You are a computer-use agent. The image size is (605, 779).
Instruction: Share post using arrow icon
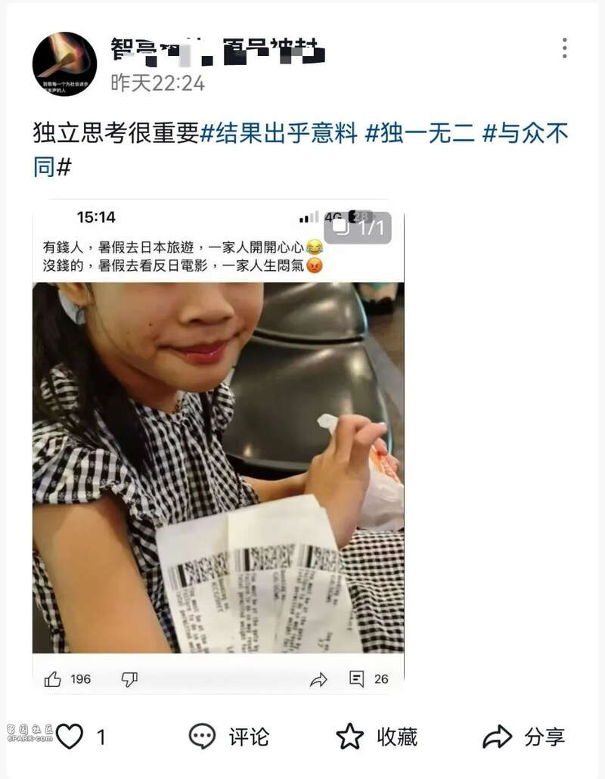(x=497, y=737)
